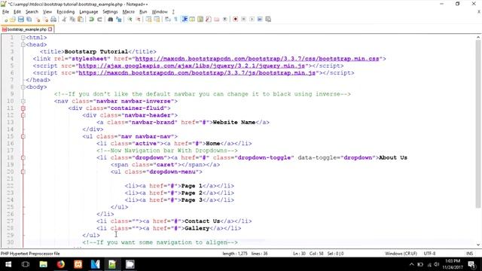
Task: Click the jquery.min.js URL on line 5
Action: [x=192, y=65]
